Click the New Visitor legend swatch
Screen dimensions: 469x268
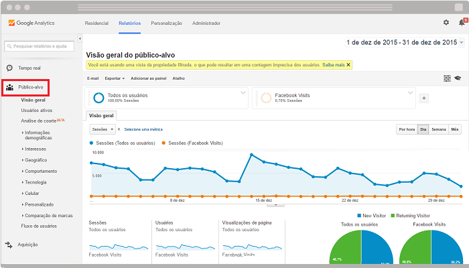click(359, 215)
